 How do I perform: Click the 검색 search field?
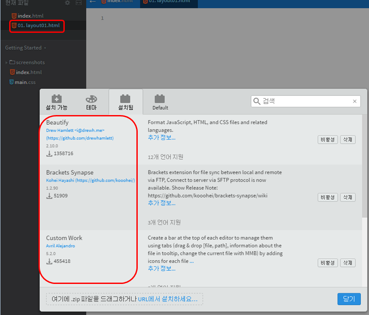tap(306, 101)
